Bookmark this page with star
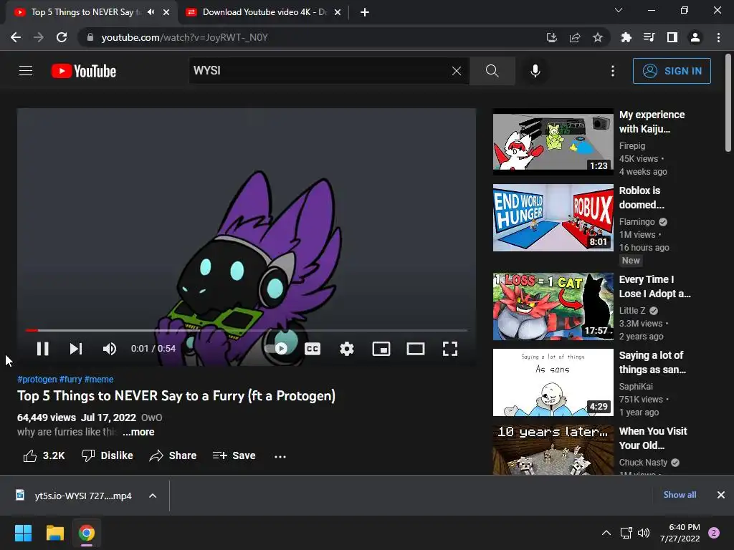The height and width of the screenshot is (550, 734). [x=598, y=37]
